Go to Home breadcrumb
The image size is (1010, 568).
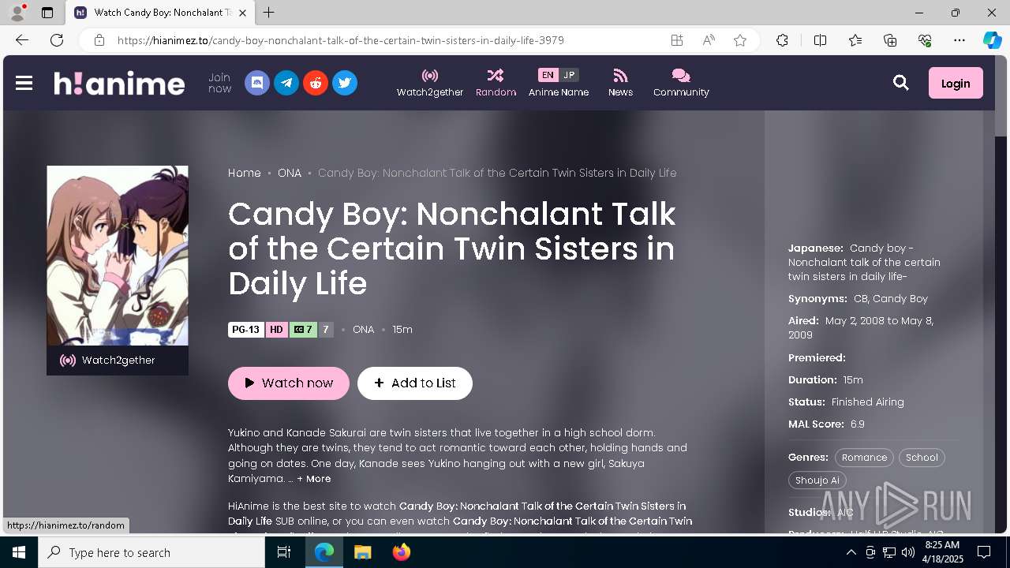click(245, 173)
